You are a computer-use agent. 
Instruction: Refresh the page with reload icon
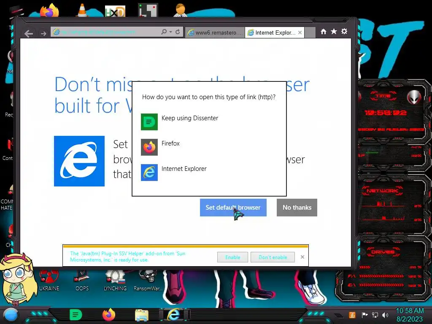[x=178, y=32]
